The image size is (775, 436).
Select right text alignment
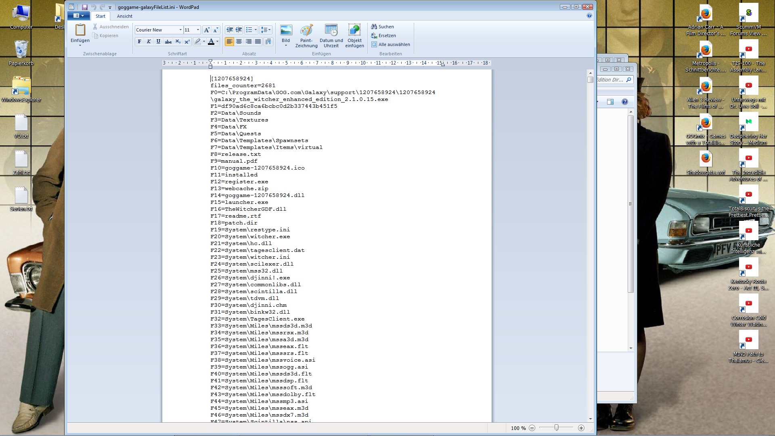coord(248,42)
